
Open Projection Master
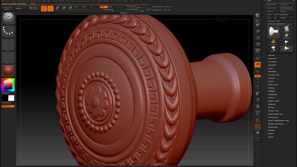tap(8, 8)
